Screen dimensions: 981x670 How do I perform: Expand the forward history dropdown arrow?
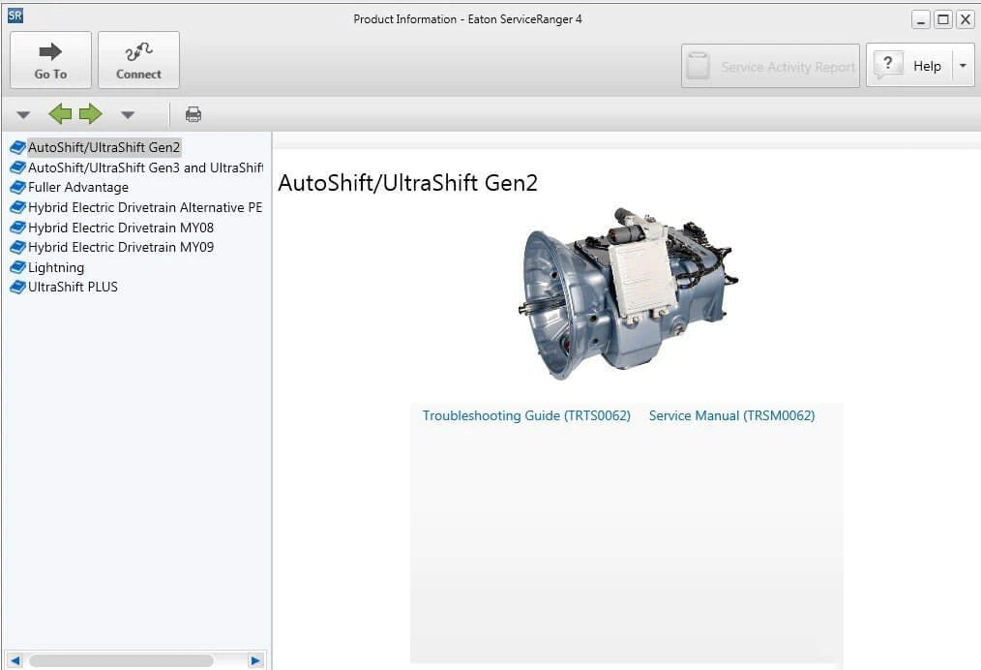click(128, 115)
